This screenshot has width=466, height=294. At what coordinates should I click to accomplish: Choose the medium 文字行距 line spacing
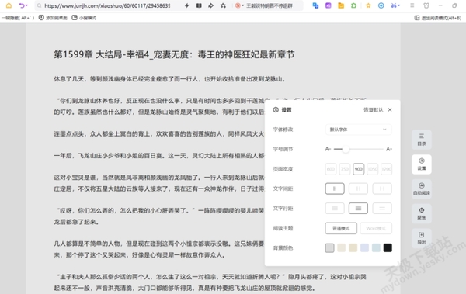click(x=358, y=208)
